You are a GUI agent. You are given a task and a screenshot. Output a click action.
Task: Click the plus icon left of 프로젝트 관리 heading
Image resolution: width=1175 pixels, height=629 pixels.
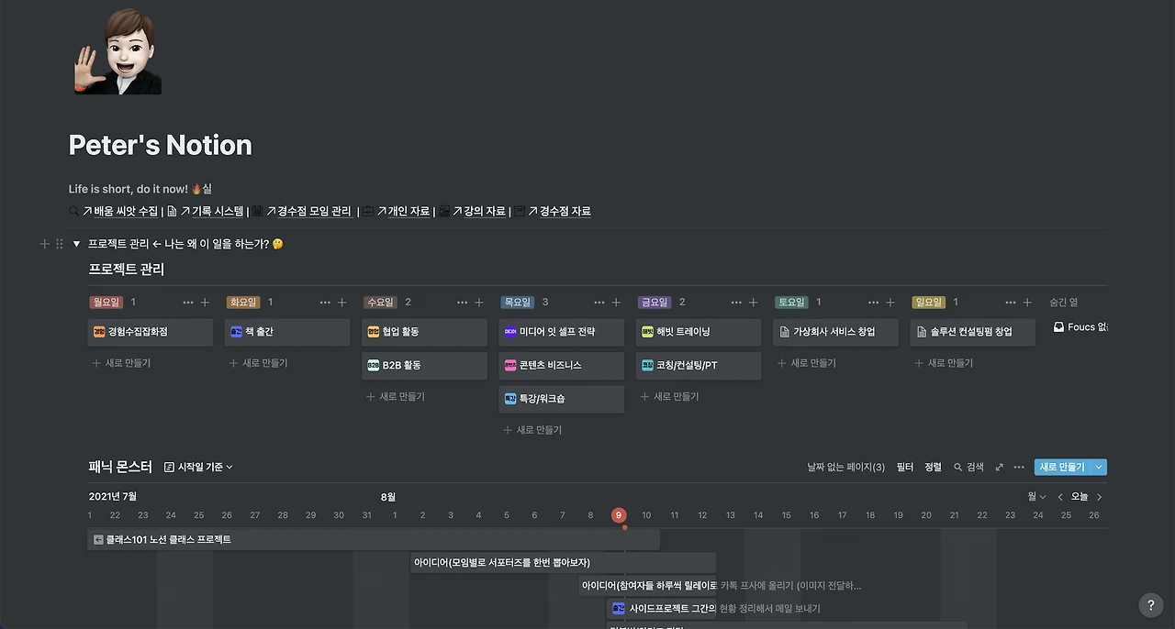pyautogui.click(x=44, y=244)
